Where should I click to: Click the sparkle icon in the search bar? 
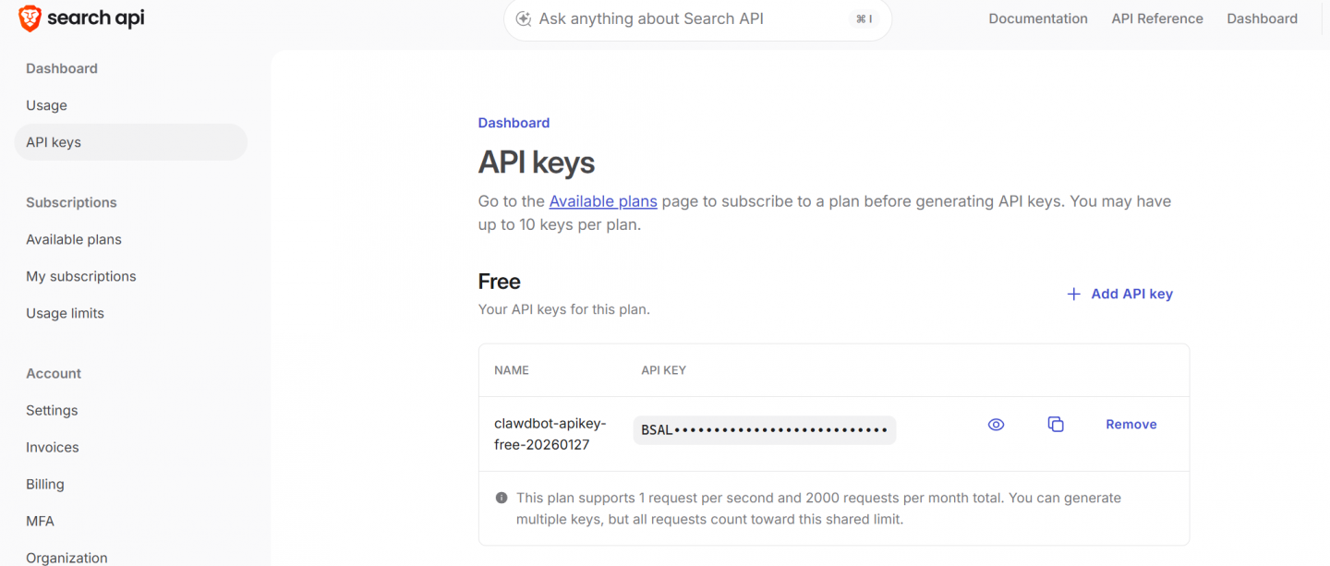(x=524, y=19)
